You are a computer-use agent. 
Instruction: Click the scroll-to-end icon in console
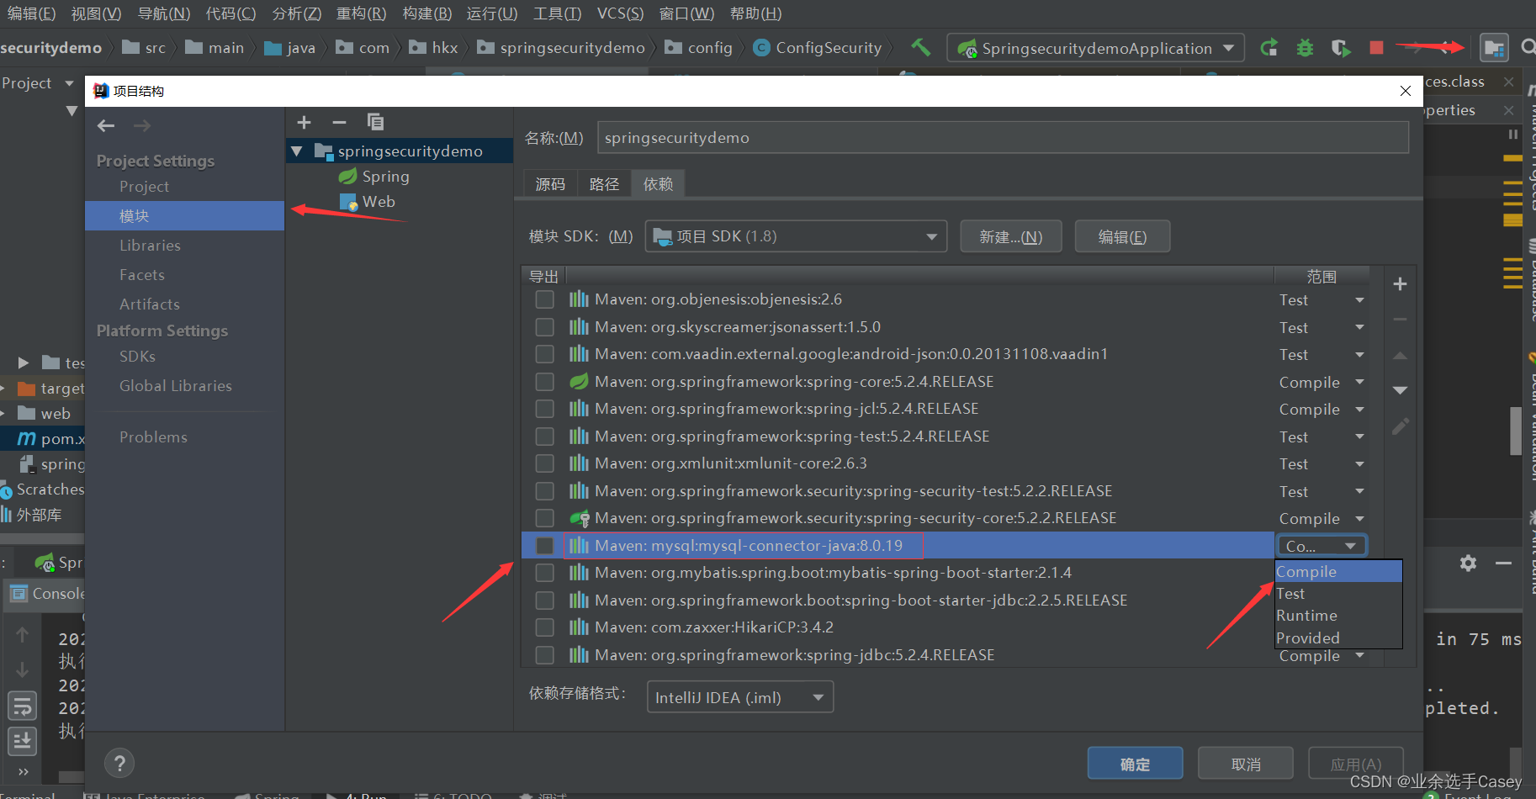22,741
